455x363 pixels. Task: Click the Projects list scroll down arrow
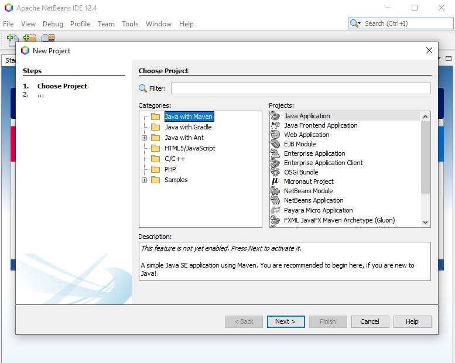tap(425, 222)
